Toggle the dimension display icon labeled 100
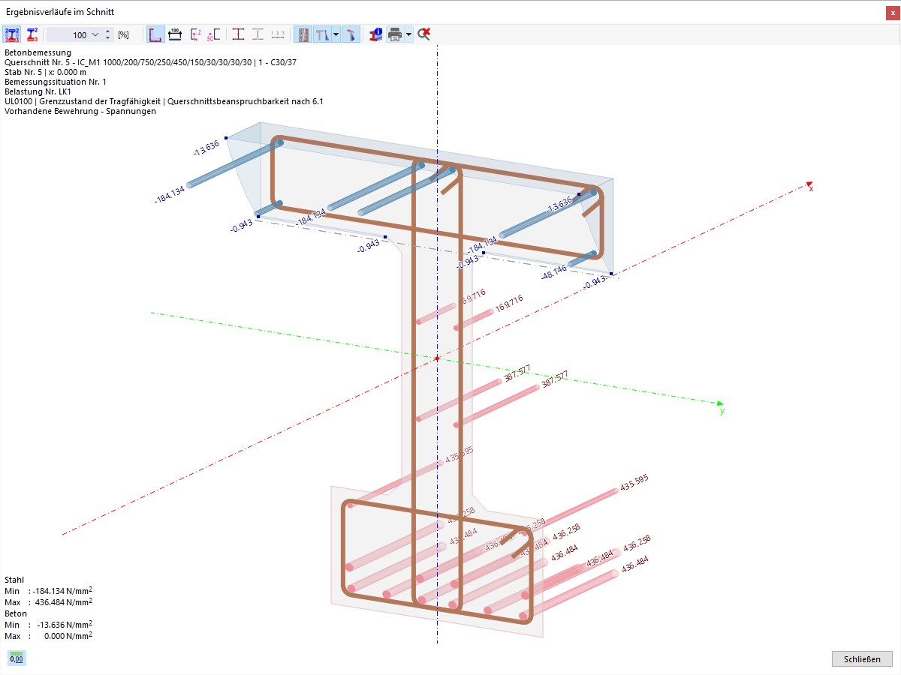Image resolution: width=901 pixels, height=675 pixels. point(176,34)
